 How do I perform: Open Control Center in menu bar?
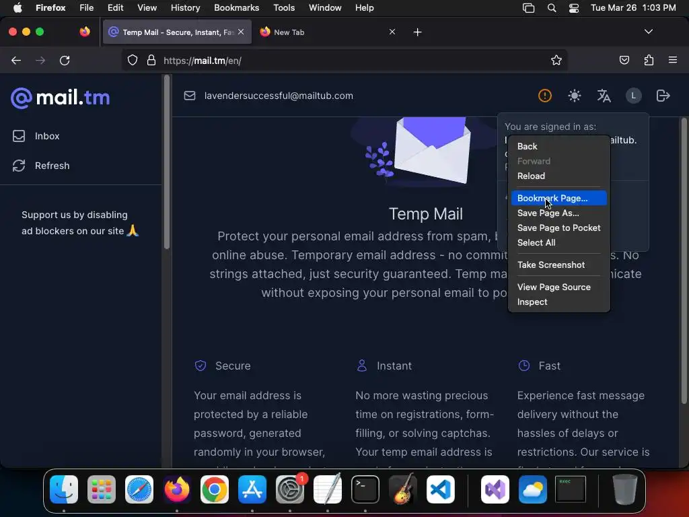pos(573,8)
